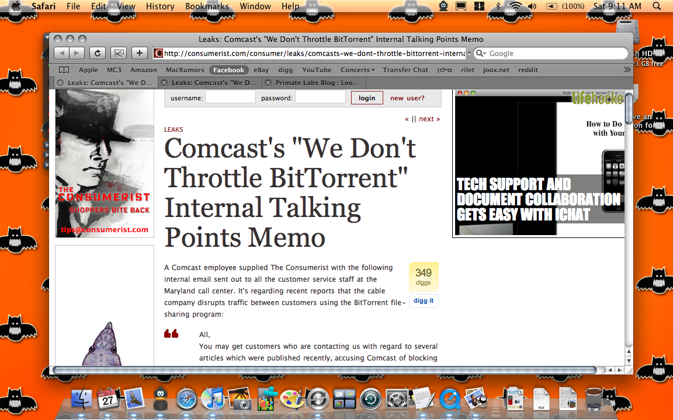The image size is (673, 420).
Task: Click the display icon in menu bar
Action: pyautogui.click(x=461, y=6)
